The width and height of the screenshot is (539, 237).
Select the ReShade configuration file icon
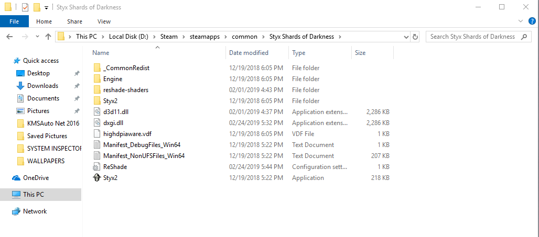point(97,167)
